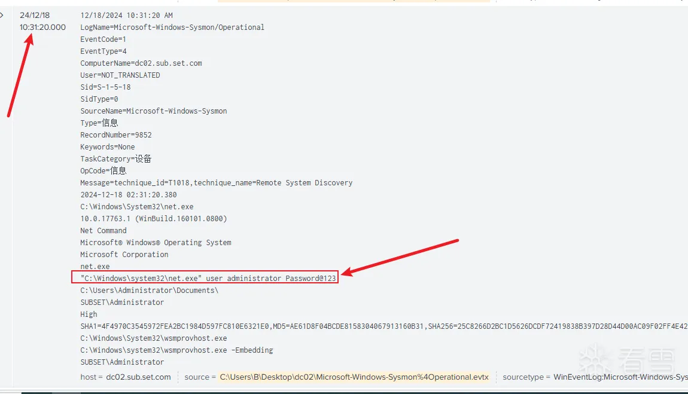688x394 pixels.
Task: Click RecordNumber=9852 field
Action: pyautogui.click(x=116, y=135)
